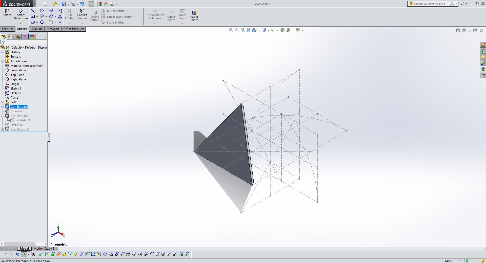The height and width of the screenshot is (263, 486).
Task: Open the Line tool dropdown arrow
Action: 37,11
